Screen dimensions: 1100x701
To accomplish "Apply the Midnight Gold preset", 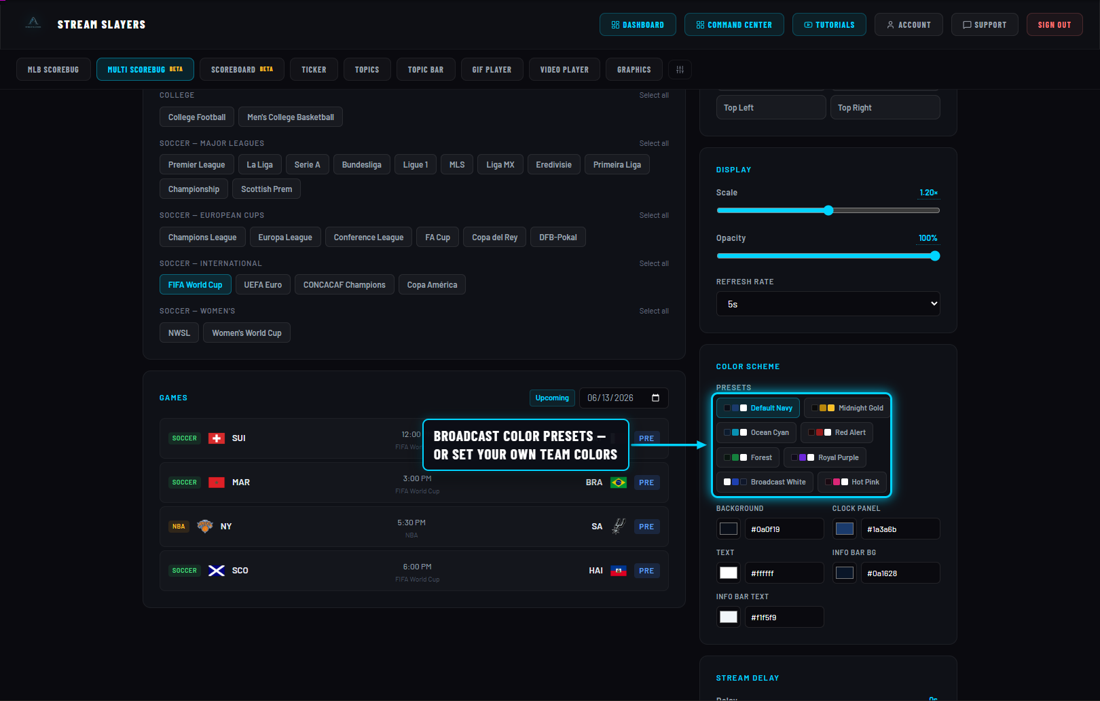I will coord(847,408).
